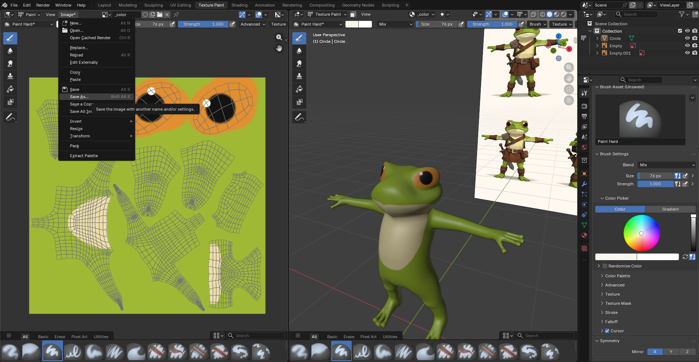Open the Modifiers wrench properties tab
The height and width of the screenshot is (362, 699).
(584, 184)
